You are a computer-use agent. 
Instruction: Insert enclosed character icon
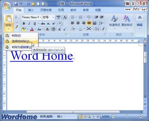53,29
